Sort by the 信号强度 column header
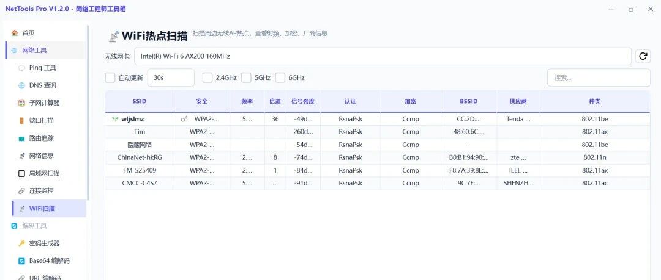This screenshot has width=661, height=280. pyautogui.click(x=303, y=101)
